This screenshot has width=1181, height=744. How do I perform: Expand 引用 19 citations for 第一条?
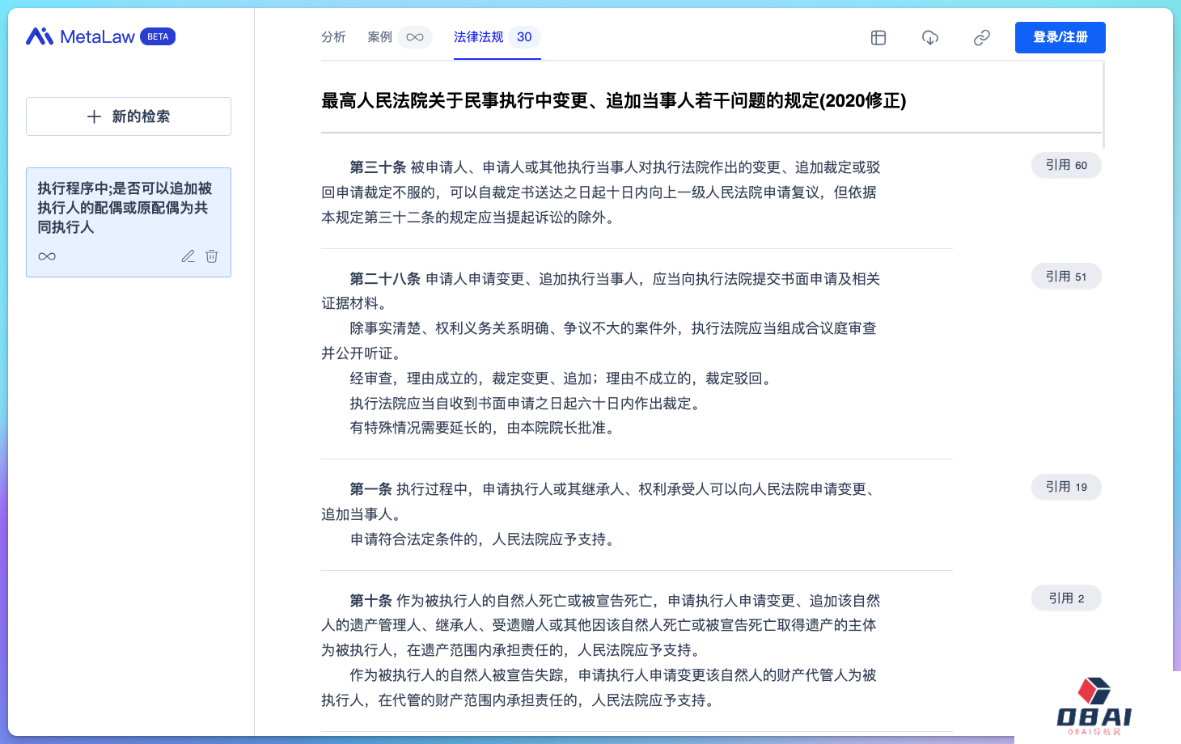(1066, 487)
